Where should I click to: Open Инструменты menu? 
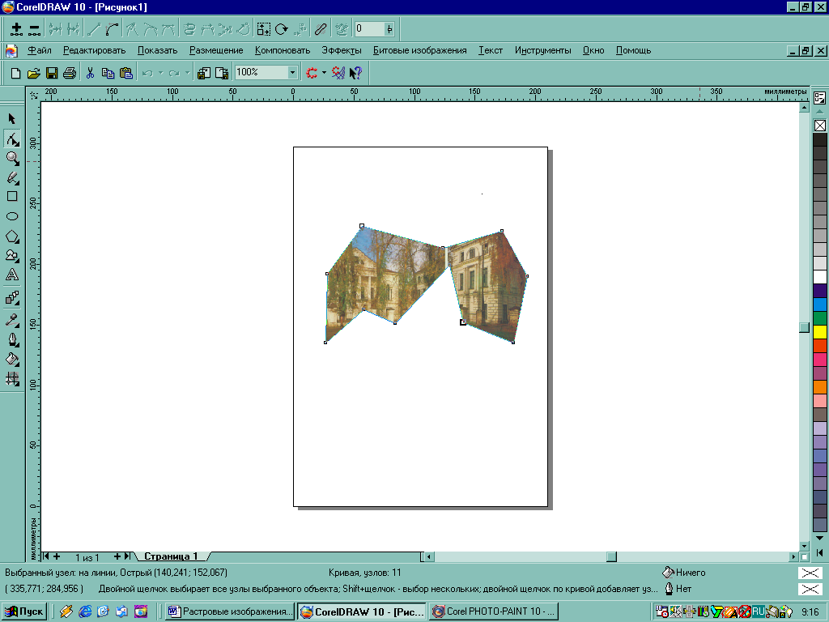coord(543,50)
